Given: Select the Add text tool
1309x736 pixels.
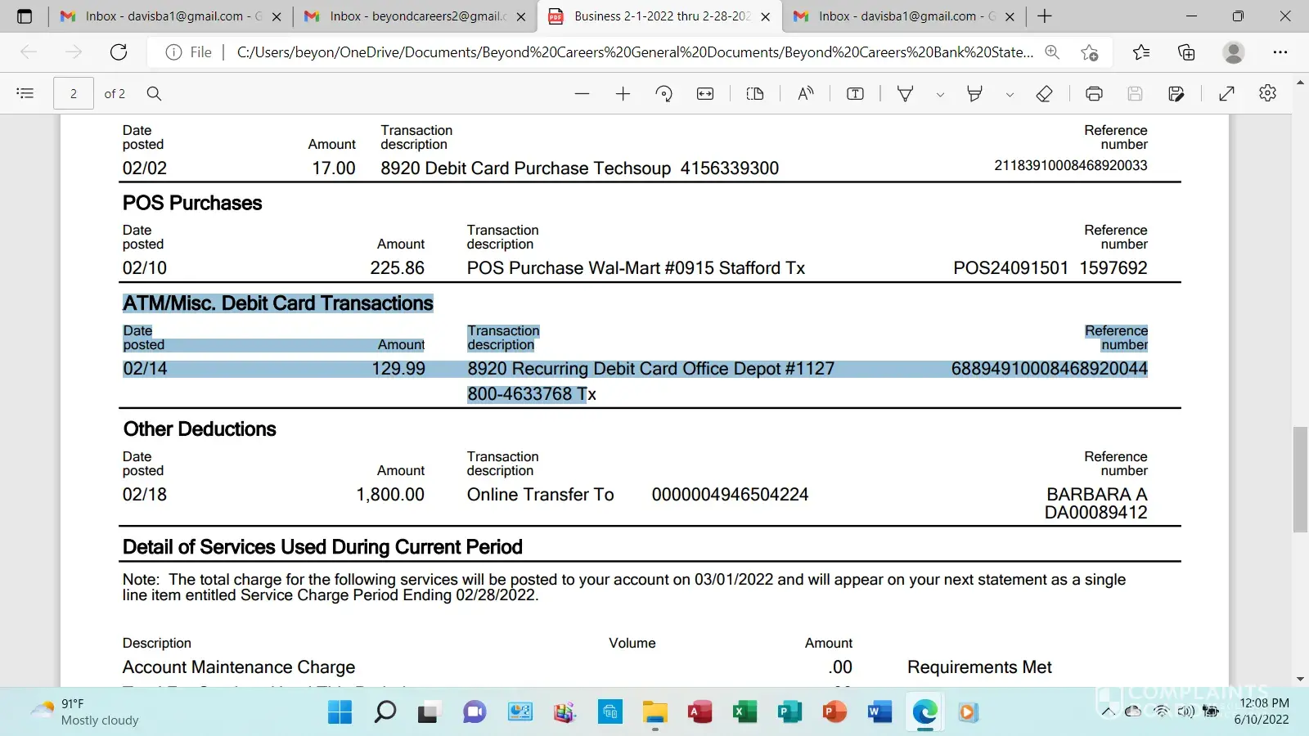Looking at the screenshot, I should coord(855,94).
